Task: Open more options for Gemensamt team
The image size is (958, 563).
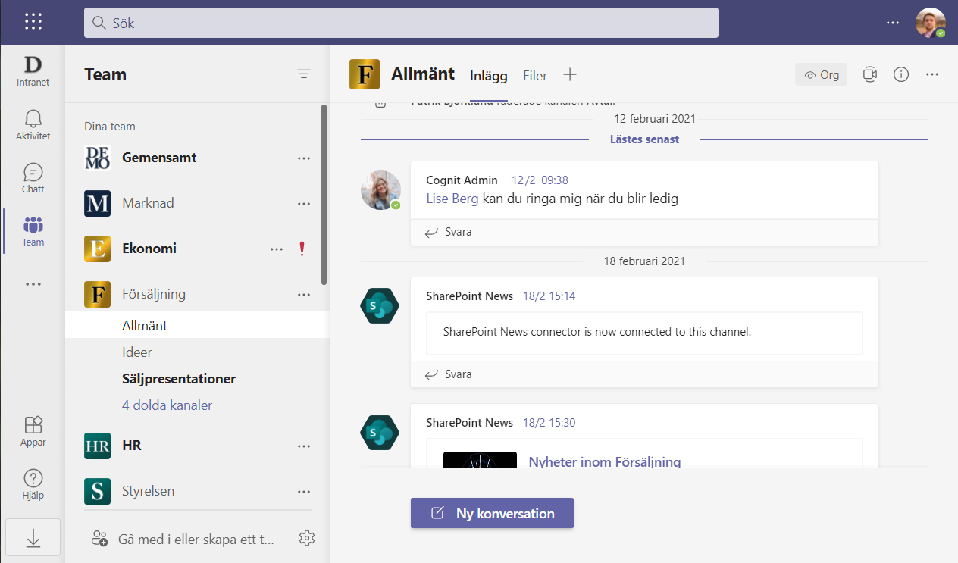Action: coord(304,158)
